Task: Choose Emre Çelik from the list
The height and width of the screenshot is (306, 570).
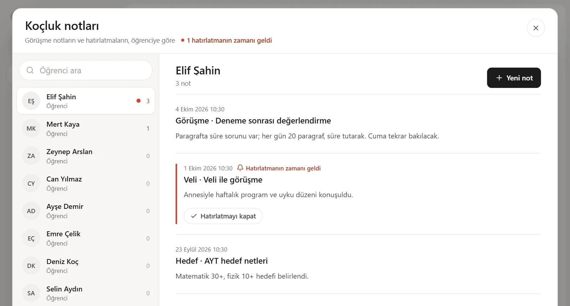Action: click(86, 238)
